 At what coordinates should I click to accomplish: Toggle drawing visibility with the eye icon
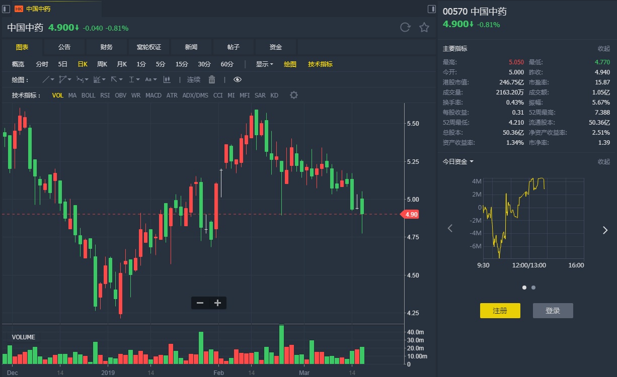(x=238, y=79)
